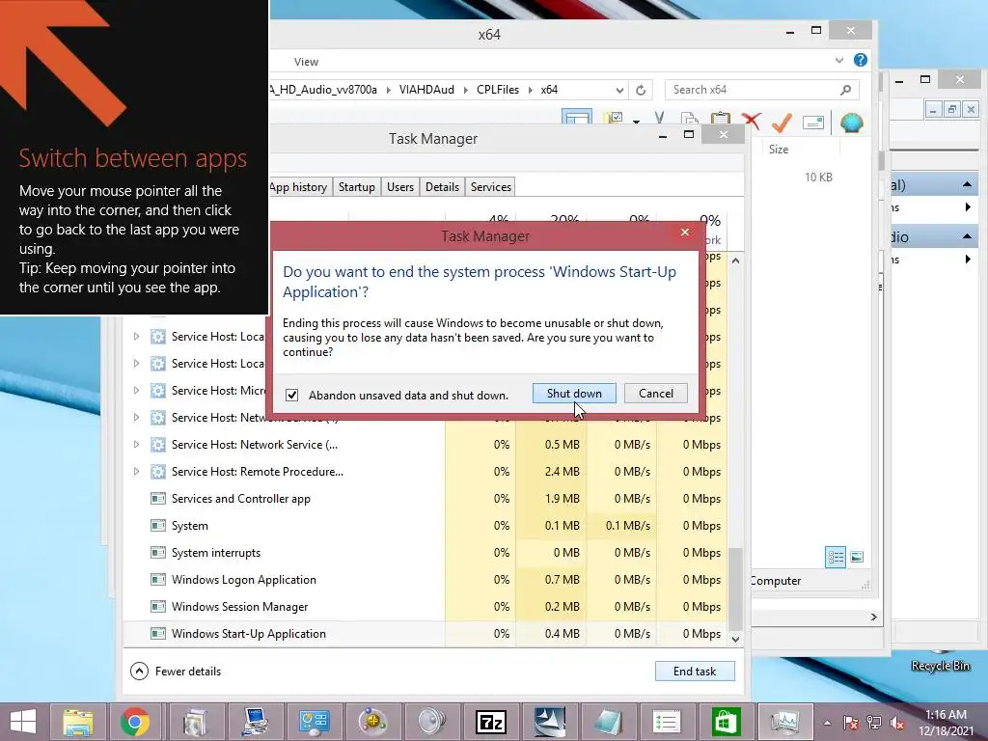Open File Explorer from the taskbar
988x741 pixels.
77,722
